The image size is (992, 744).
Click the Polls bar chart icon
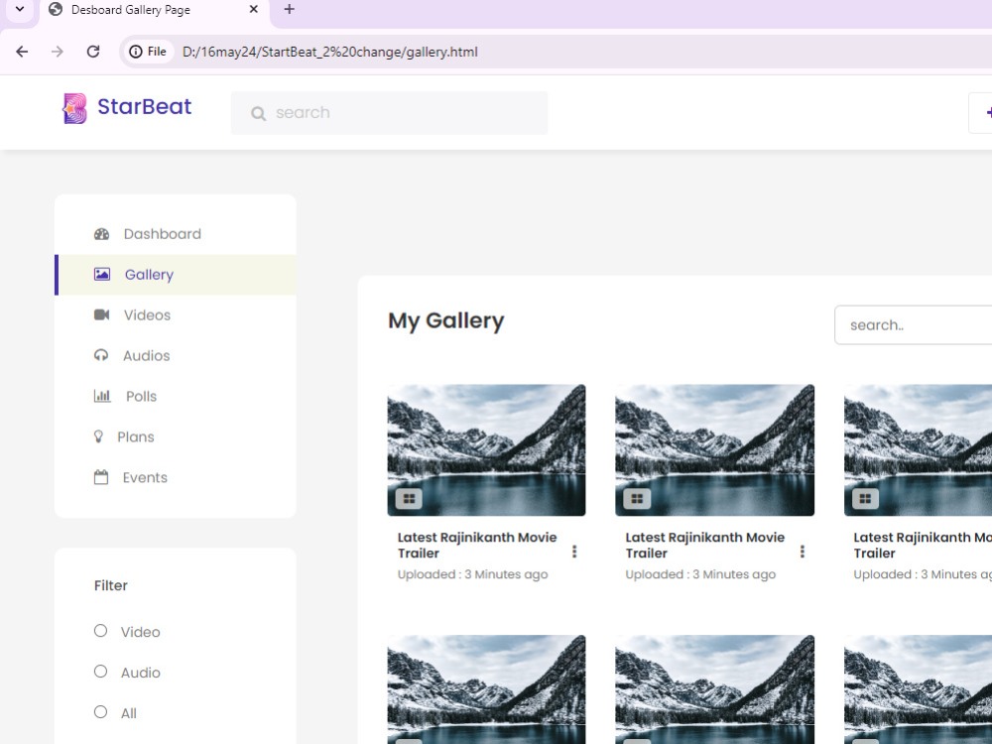click(x=102, y=396)
